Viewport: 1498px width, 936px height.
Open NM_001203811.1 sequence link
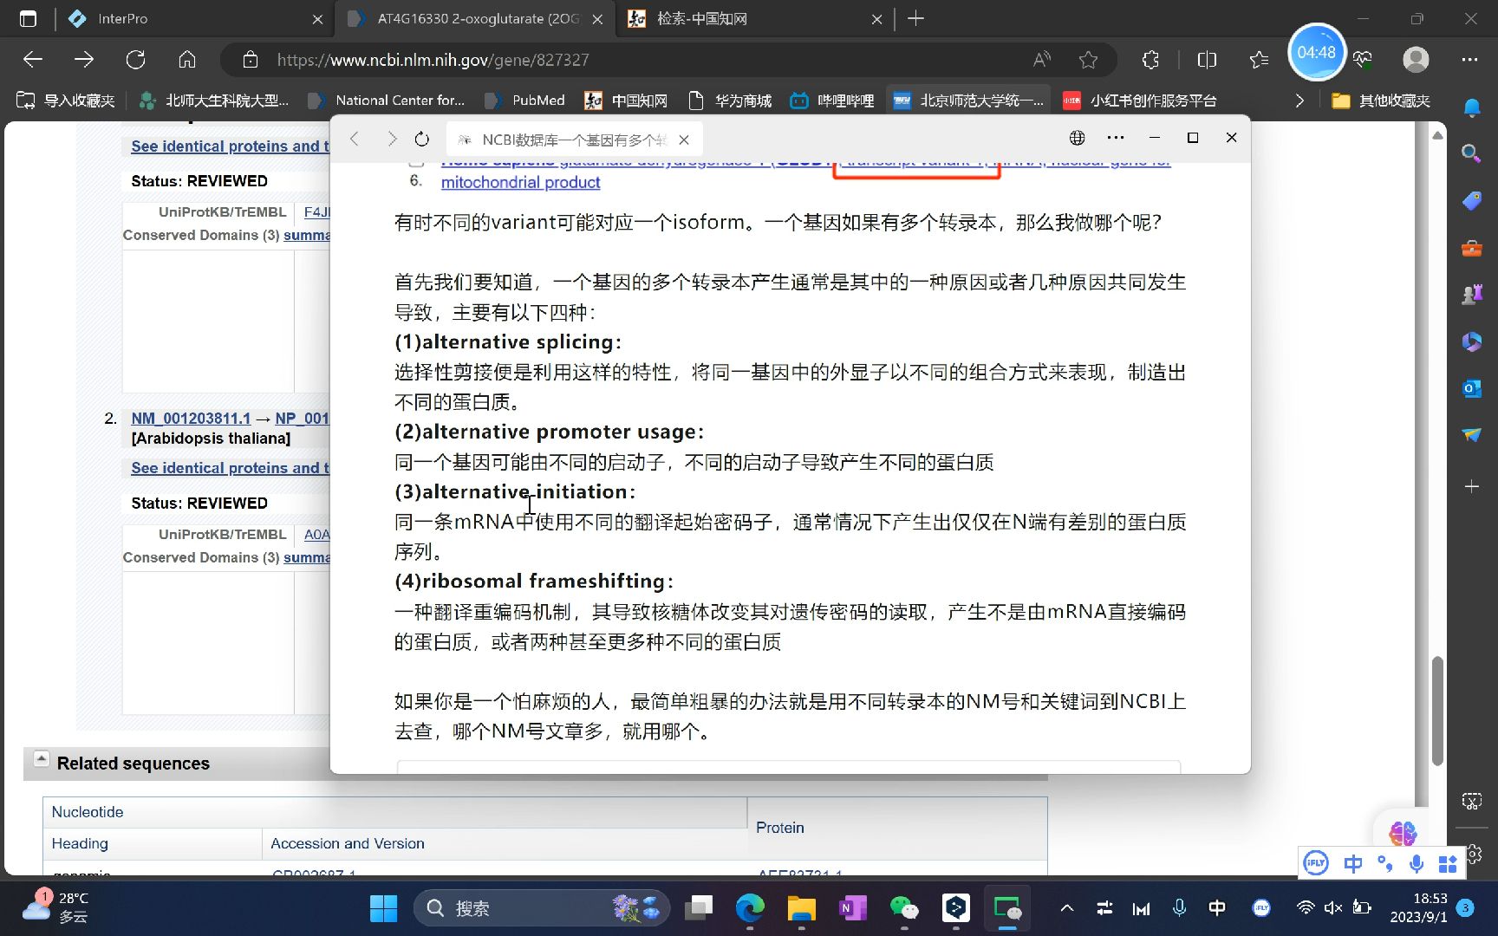(x=191, y=419)
